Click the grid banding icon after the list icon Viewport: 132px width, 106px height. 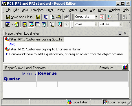(x=110, y=17)
